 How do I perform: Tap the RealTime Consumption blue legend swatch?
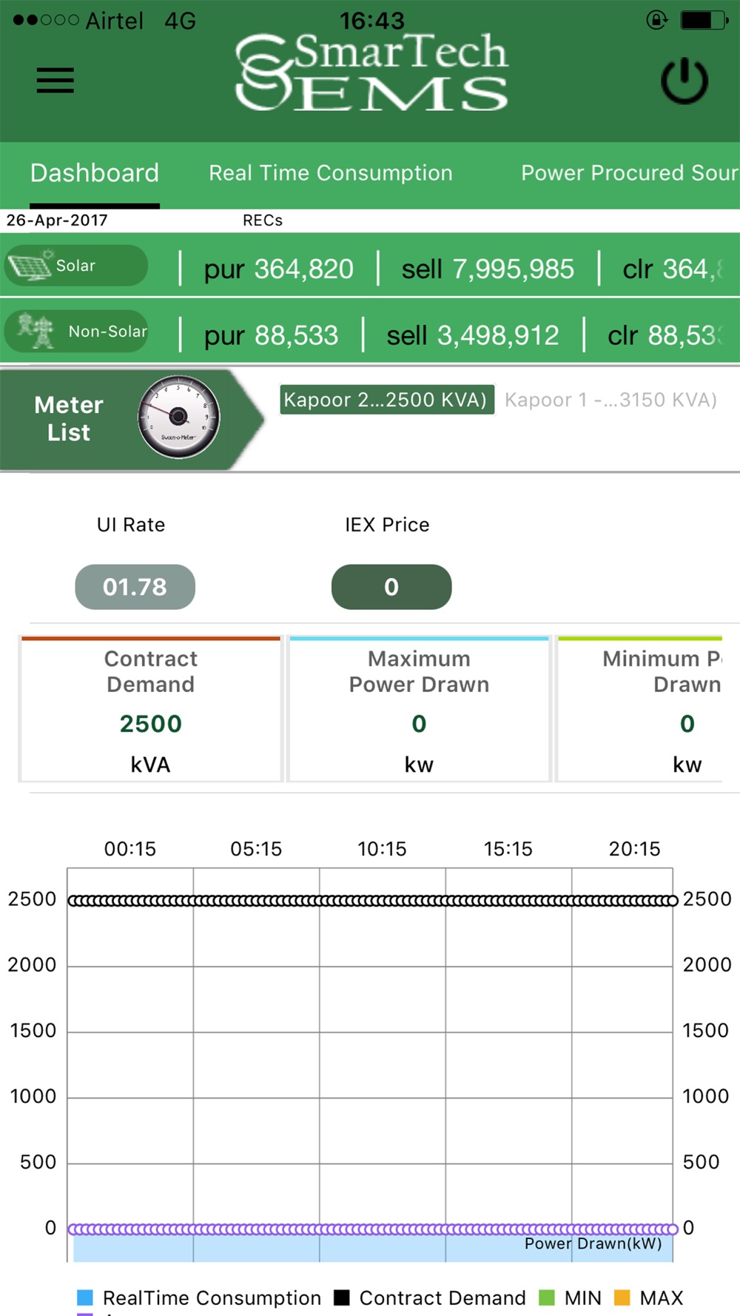tap(85, 1297)
